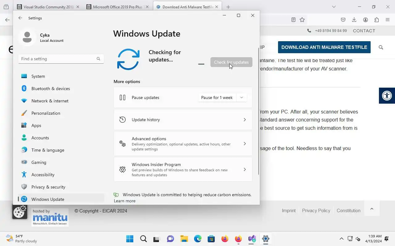Screen dimensions: 395x246
Task: Click the Cyka local account avatar
Action: click(27, 37)
